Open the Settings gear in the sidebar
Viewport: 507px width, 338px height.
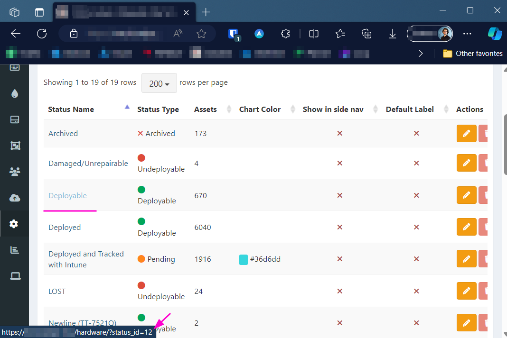pos(14,223)
